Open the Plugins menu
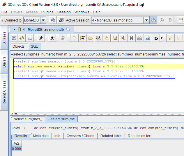 click(47, 12)
